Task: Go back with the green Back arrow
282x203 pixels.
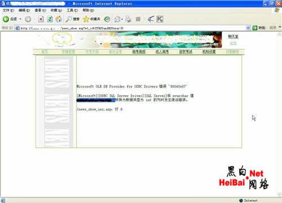Action: coord(6,19)
